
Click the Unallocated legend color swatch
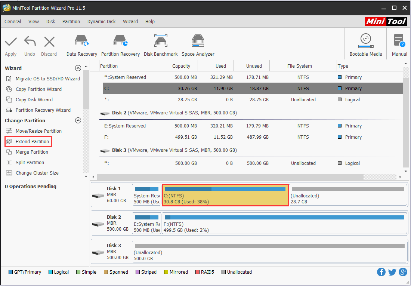[223, 272]
